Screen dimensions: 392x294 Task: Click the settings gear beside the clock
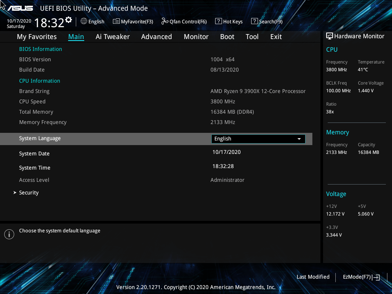(69, 20)
